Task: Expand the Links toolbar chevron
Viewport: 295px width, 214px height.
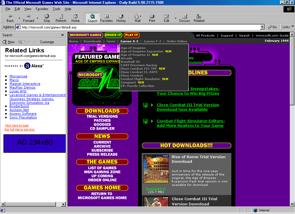Action: click(x=293, y=26)
